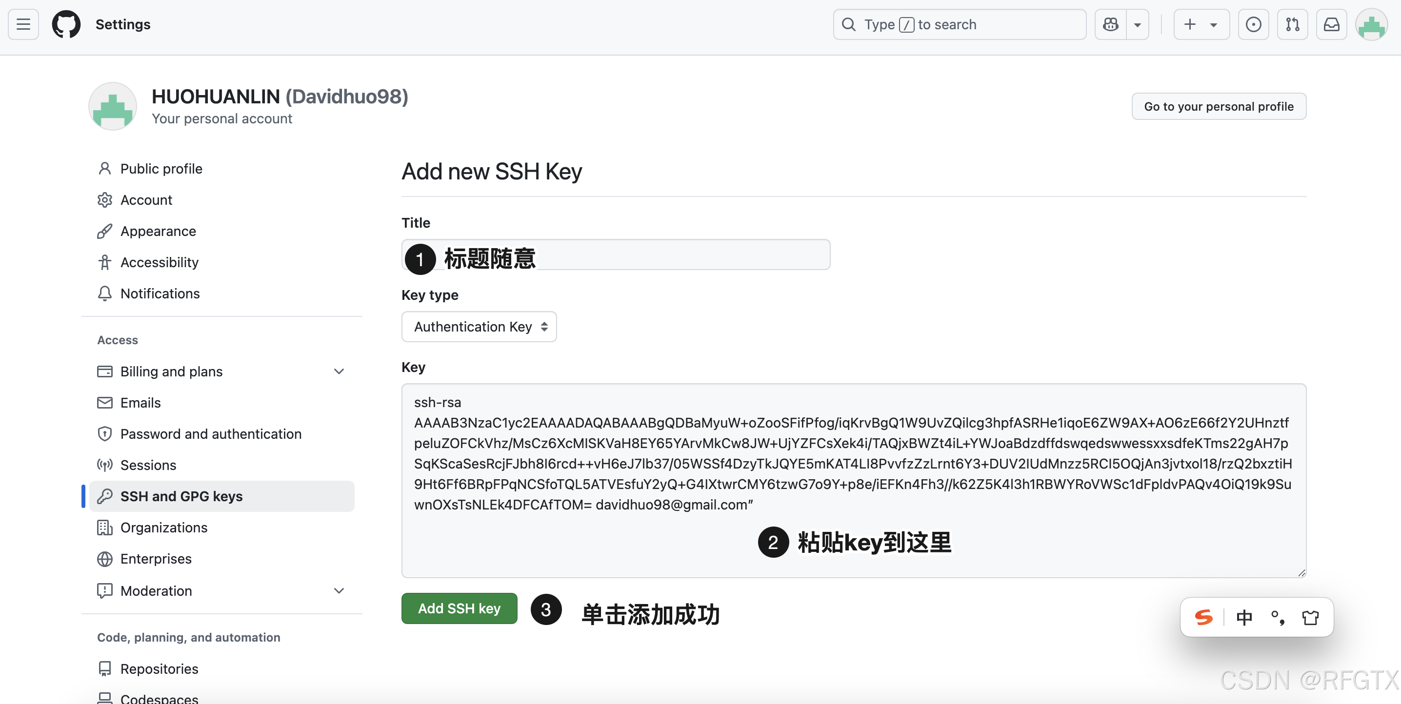The width and height of the screenshot is (1401, 704).
Task: Open the Pull requests icon in header
Action: coord(1293,24)
